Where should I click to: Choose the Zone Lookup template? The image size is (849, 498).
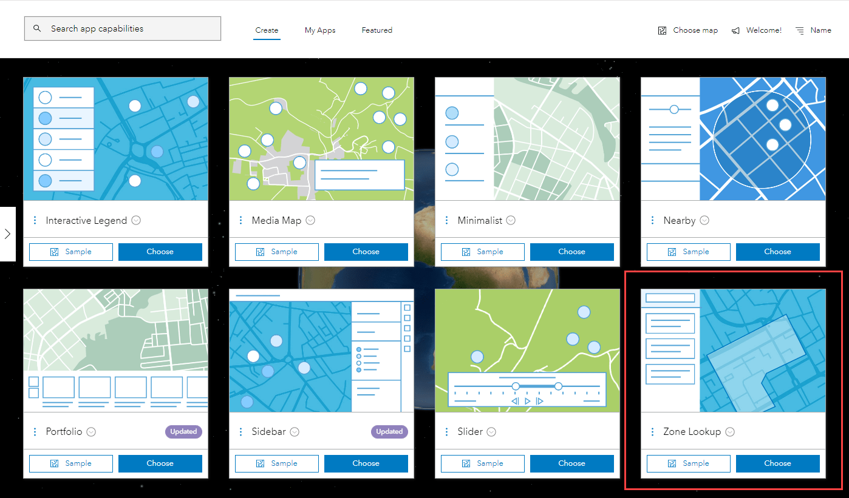point(777,463)
